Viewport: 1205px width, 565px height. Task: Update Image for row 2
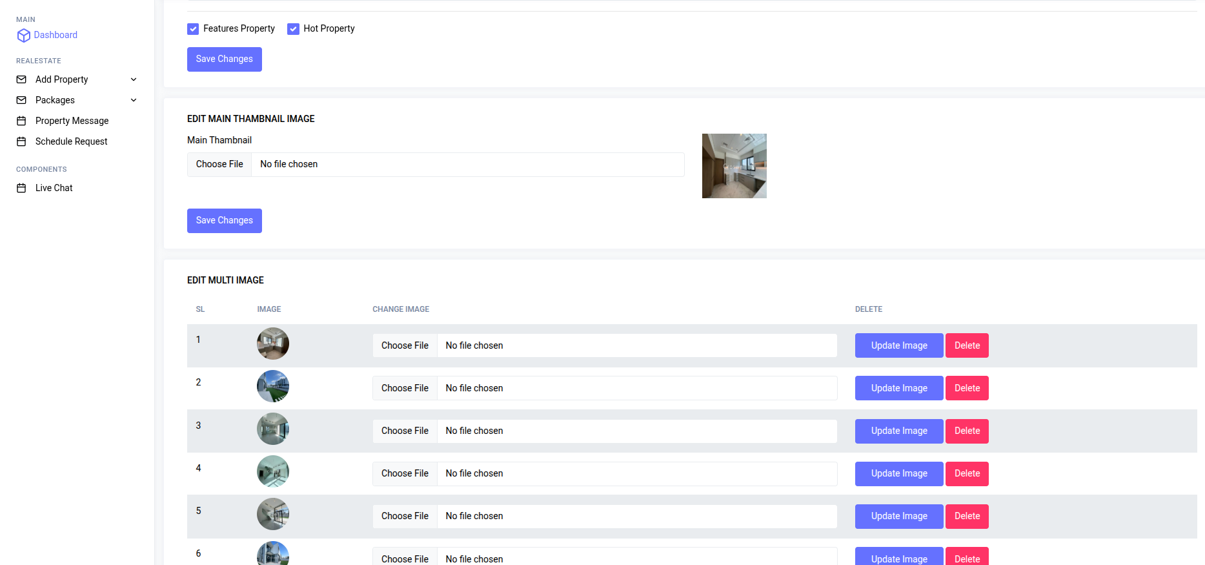tap(899, 388)
